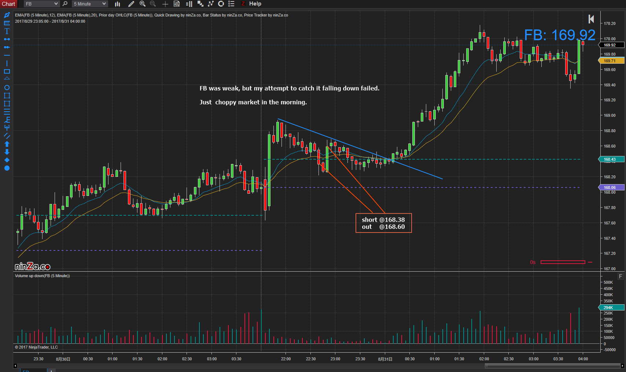
Task: Select the parallel channel tool
Action: [7, 136]
